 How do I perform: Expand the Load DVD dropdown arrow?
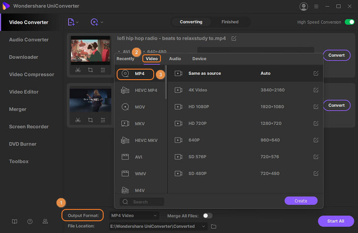[x=102, y=22]
